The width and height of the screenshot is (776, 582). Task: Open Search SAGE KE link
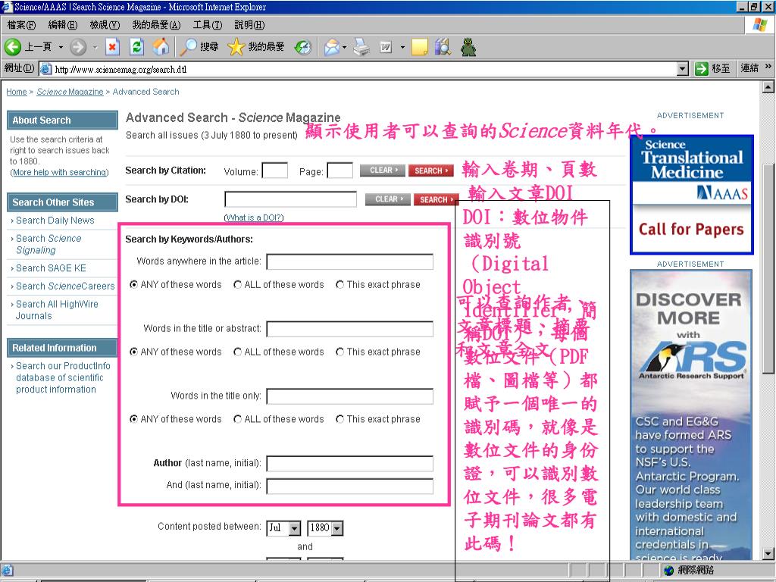51,268
